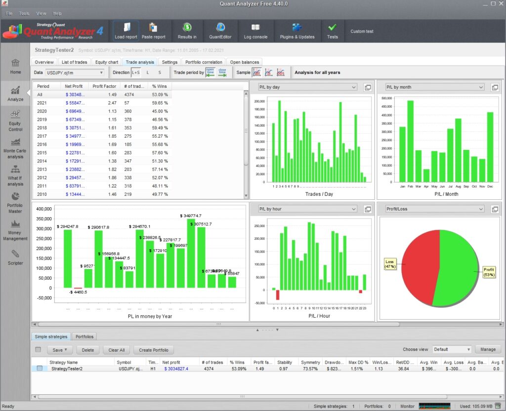Screen dimensions: 506x411
Task: Open Equity Control in sidebar
Action: (15, 121)
